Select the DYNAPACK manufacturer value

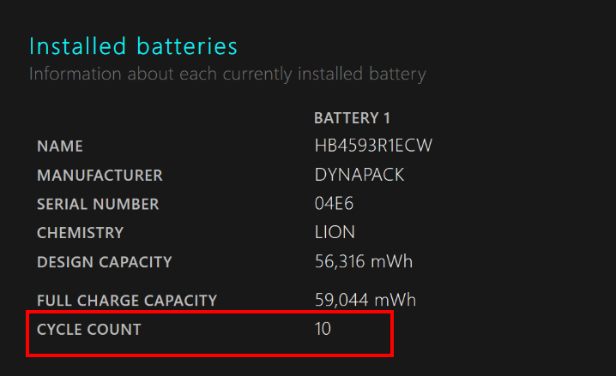pyautogui.click(x=359, y=175)
